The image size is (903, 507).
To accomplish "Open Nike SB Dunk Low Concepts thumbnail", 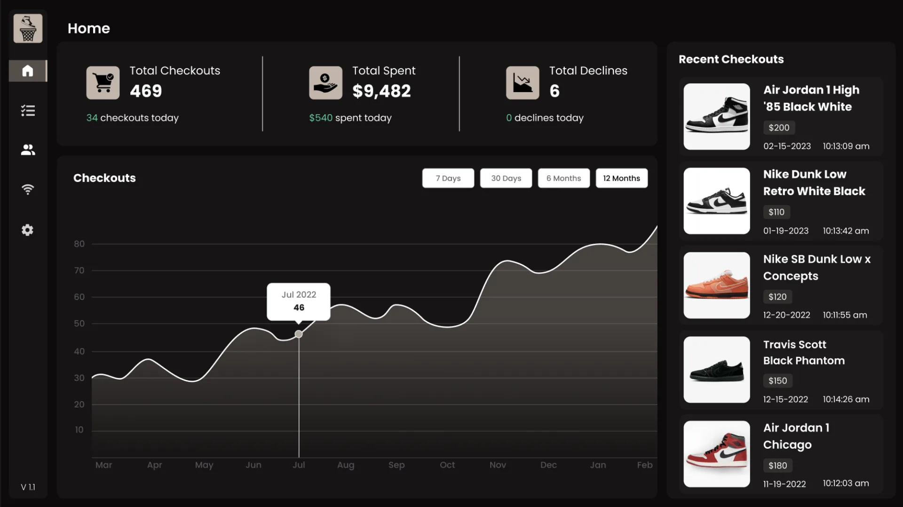I will click(717, 285).
